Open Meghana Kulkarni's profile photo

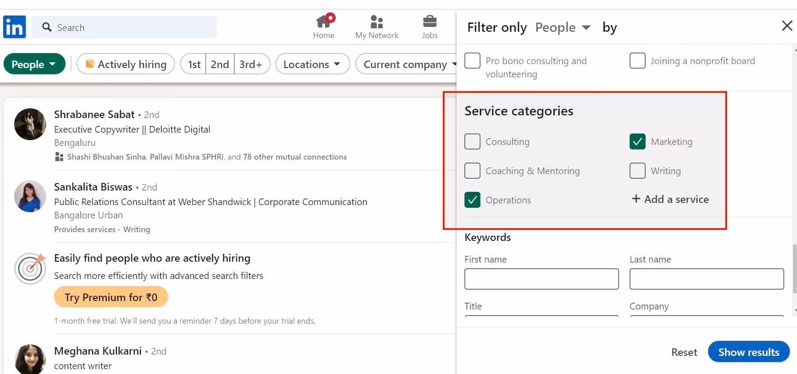30,359
